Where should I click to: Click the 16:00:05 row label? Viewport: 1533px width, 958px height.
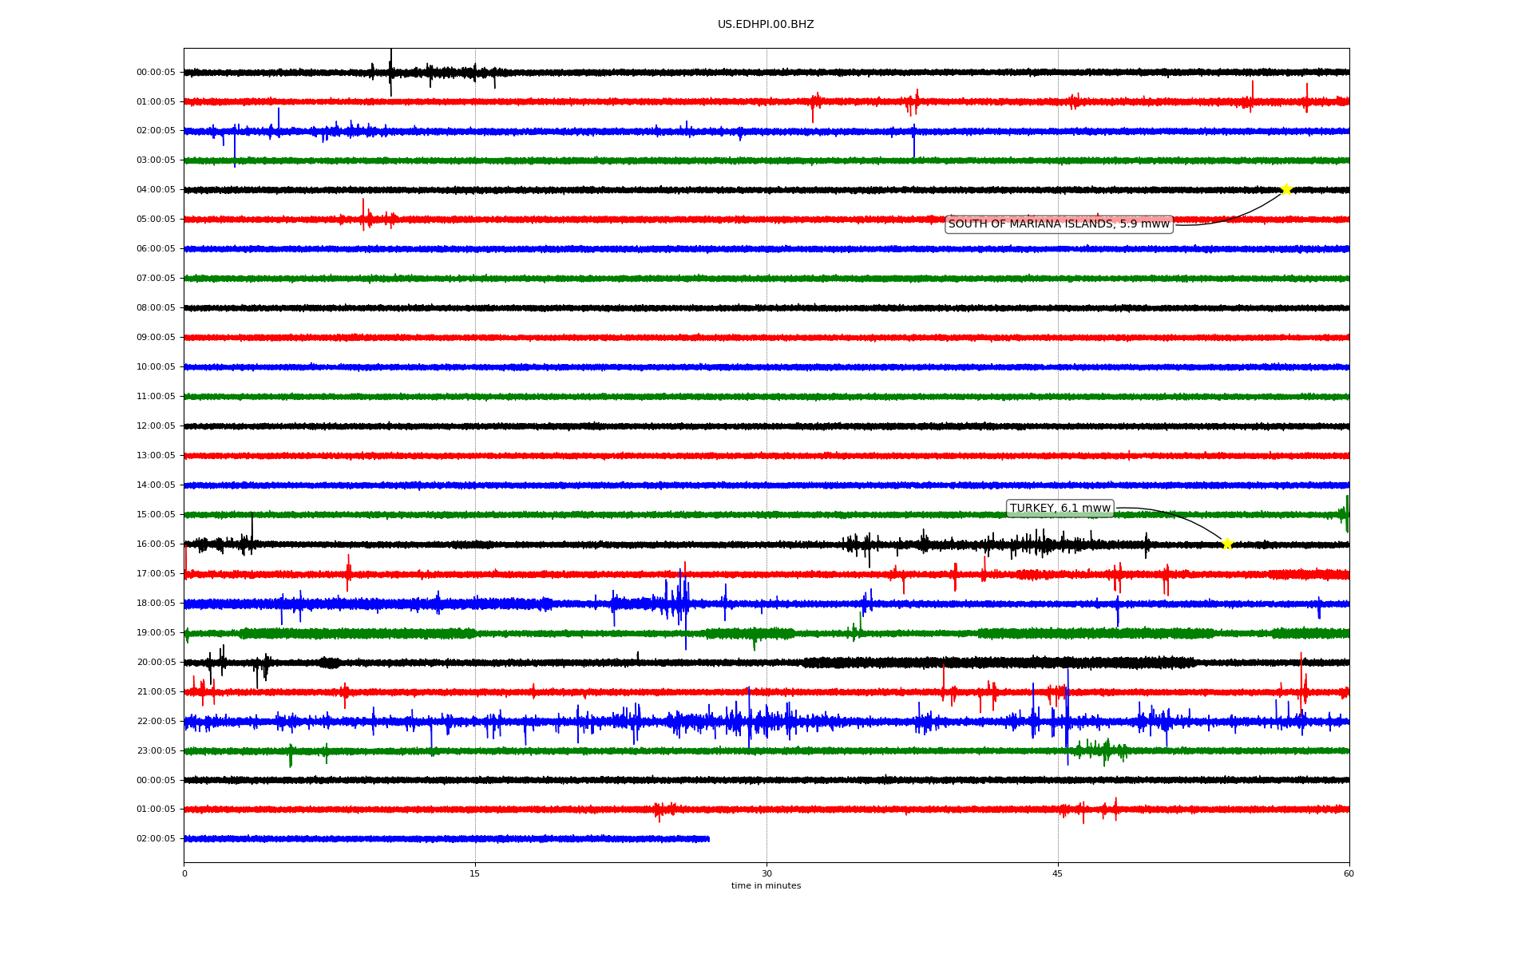(x=156, y=544)
